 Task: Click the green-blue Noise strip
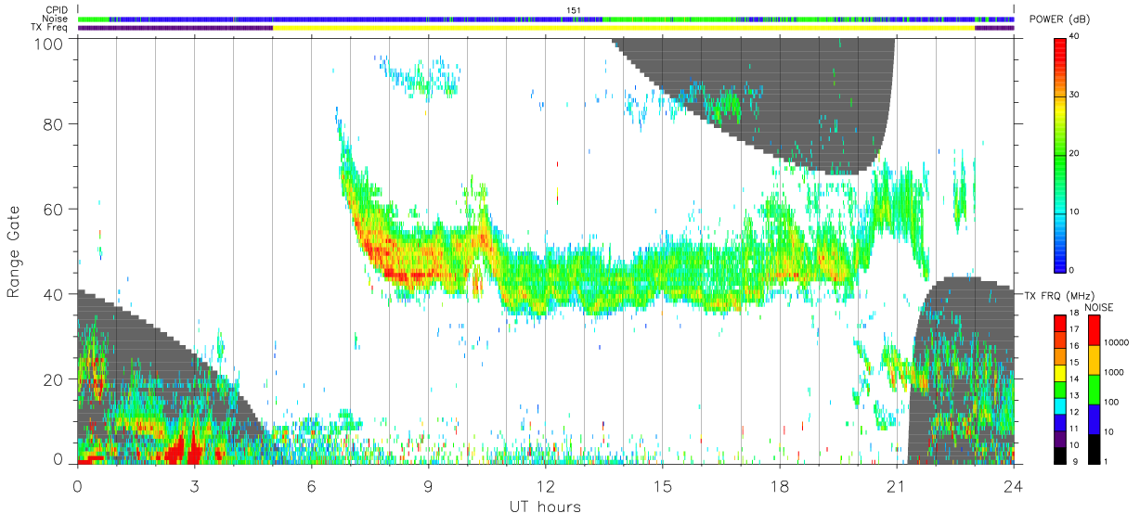pos(546,19)
